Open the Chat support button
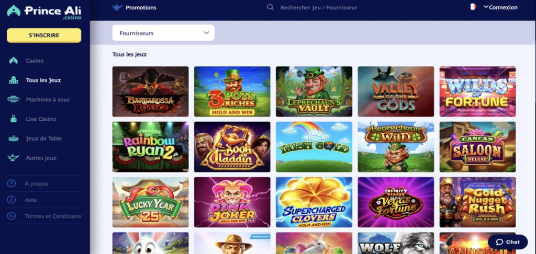 [x=508, y=242]
